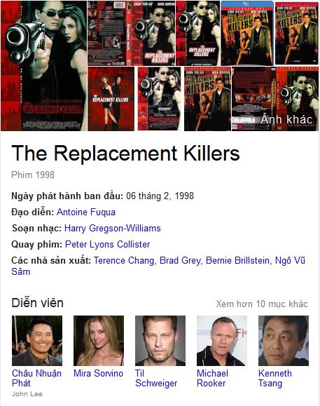The width and height of the screenshot is (320, 406).
Task: Open the Mira Sorvino name link
Action: pyautogui.click(x=98, y=373)
